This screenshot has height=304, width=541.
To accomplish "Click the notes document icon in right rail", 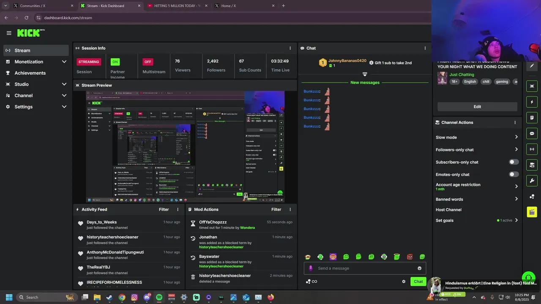I will pos(532,118).
